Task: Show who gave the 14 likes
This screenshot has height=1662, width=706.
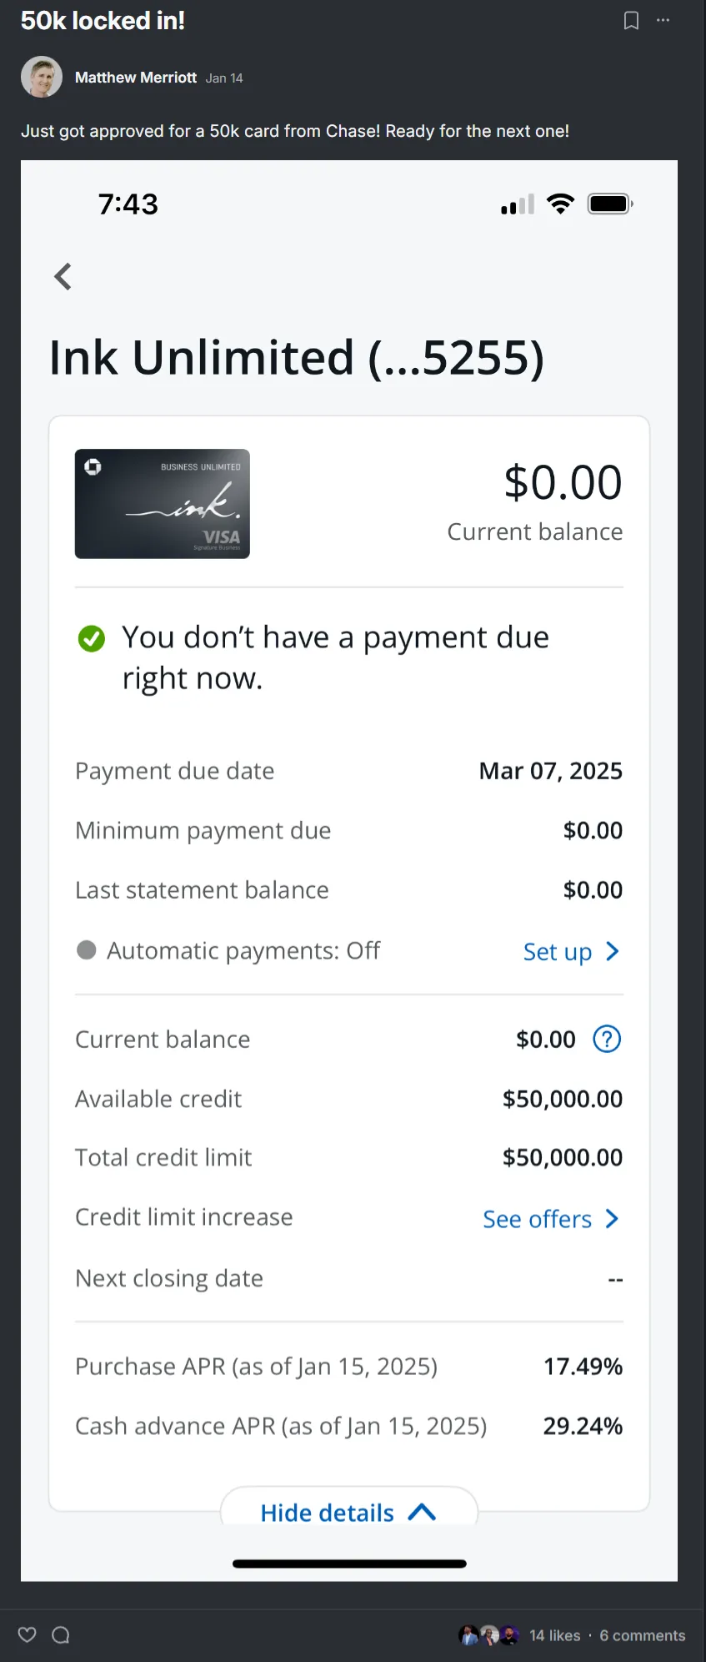Action: pos(555,1635)
